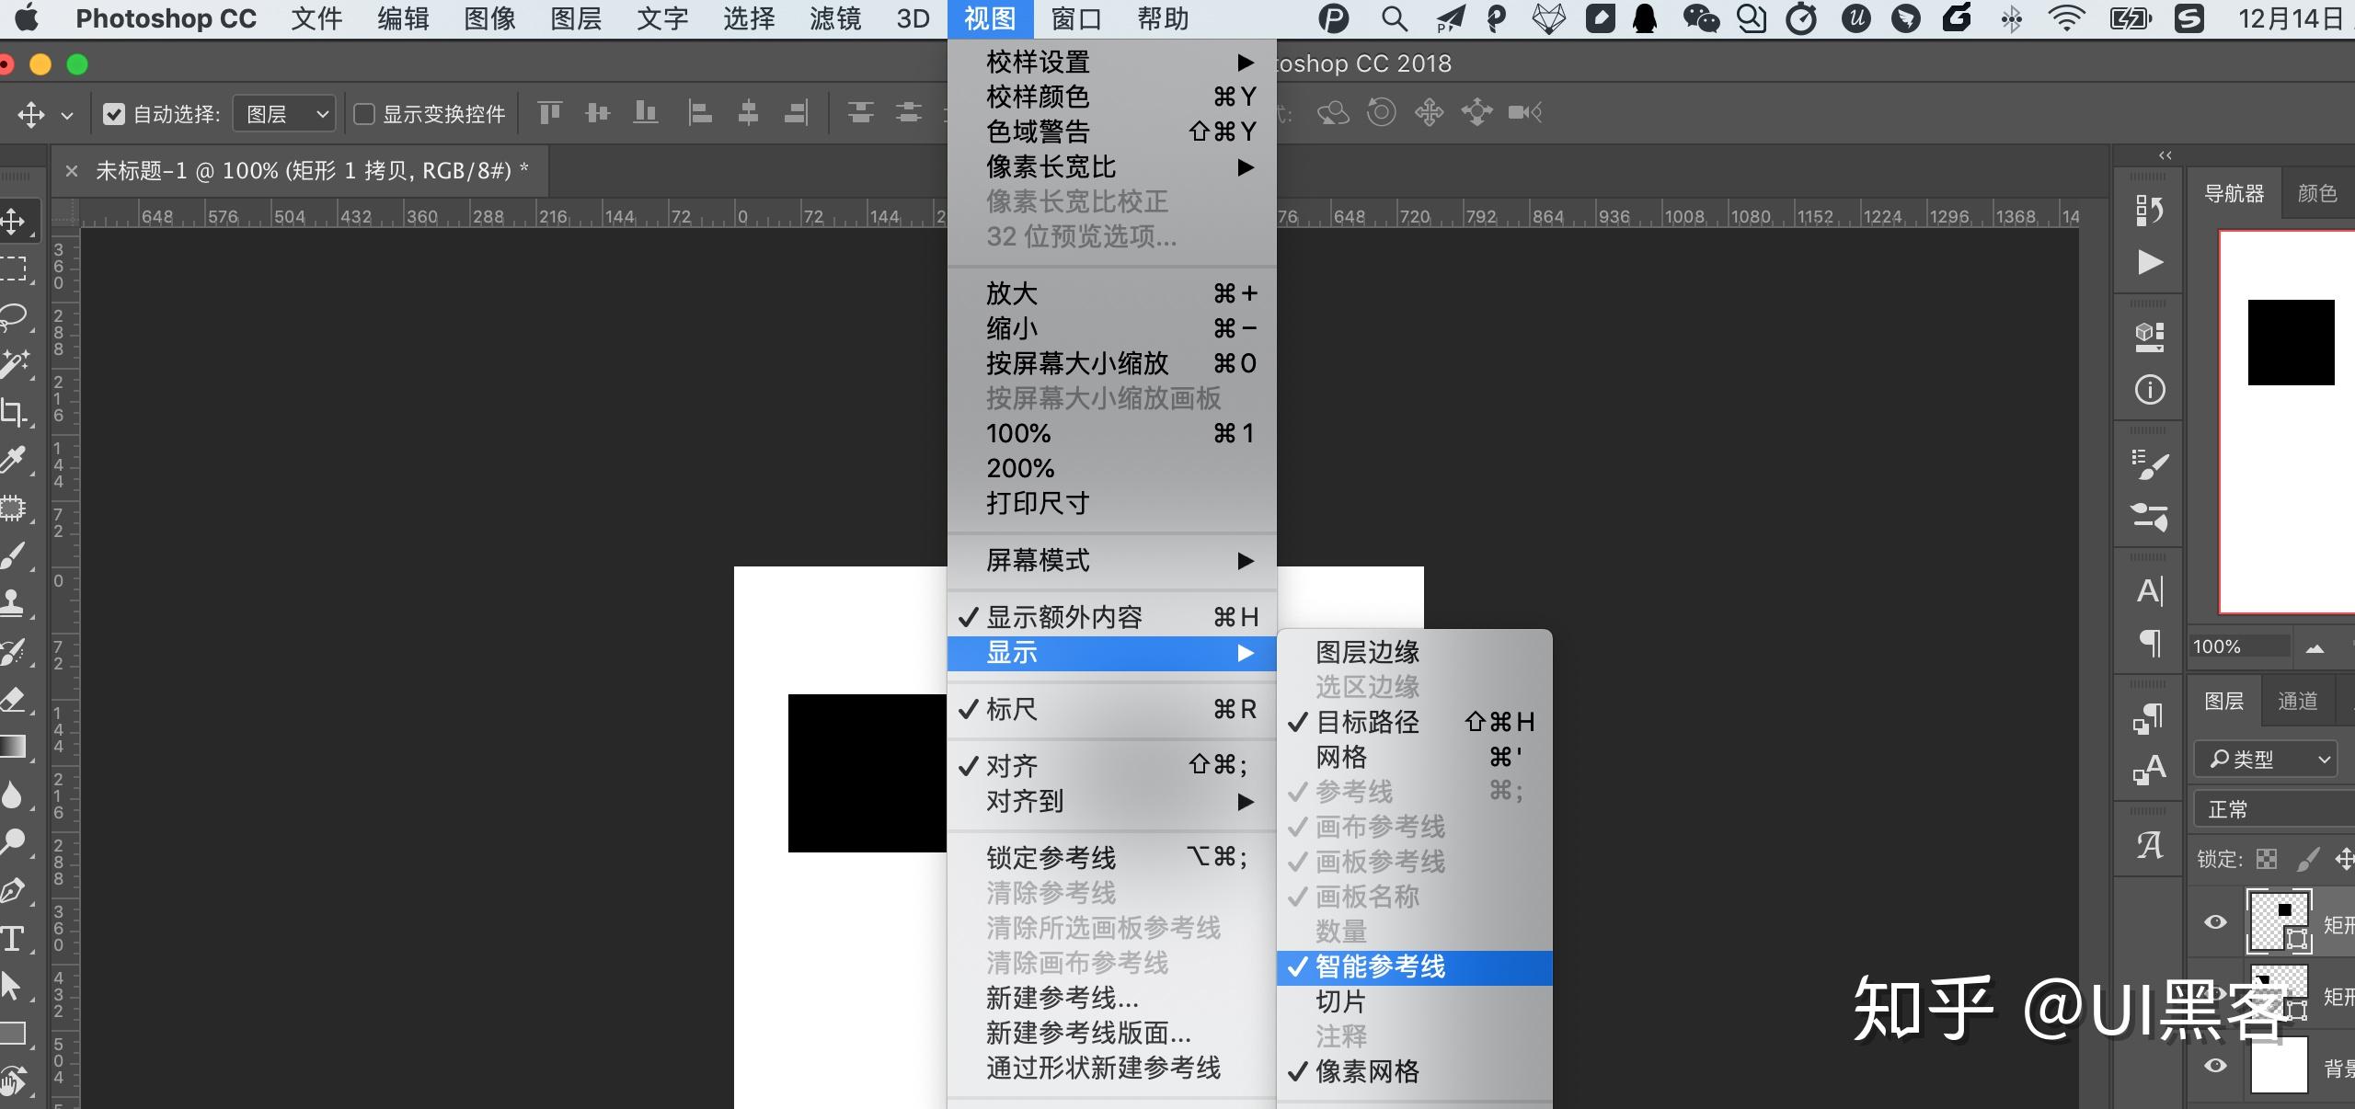Toggle 显示额外内容 in the View menu
The image size is (2355, 1109).
tap(1112, 617)
